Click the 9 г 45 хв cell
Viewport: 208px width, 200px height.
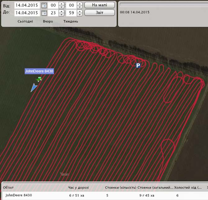pyautogui.click(x=147, y=195)
